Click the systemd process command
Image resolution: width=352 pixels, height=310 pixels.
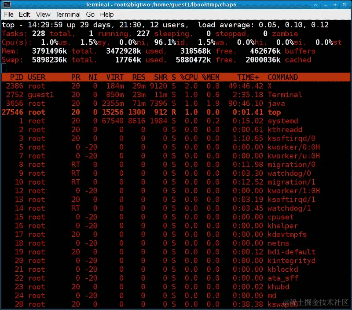pyautogui.click(x=282, y=121)
